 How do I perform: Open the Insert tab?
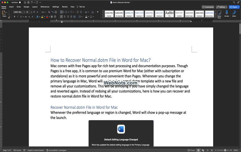click(11, 7)
